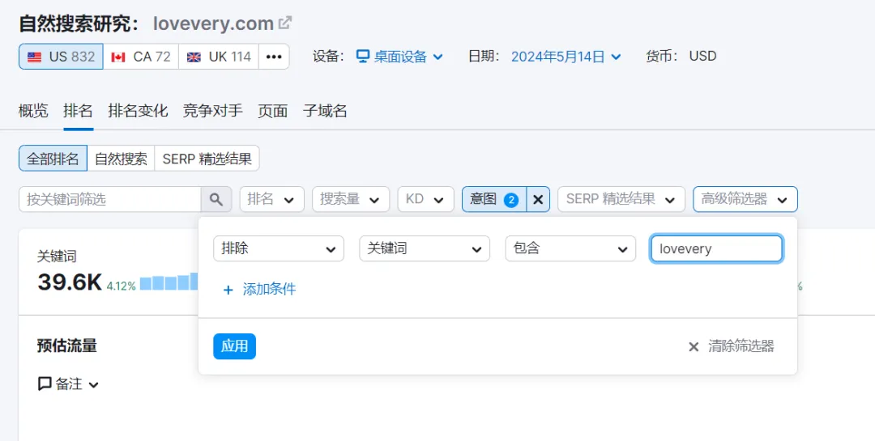This screenshot has width=875, height=441.
Task: Switch to the 竞争对手 tab
Action: tap(212, 110)
